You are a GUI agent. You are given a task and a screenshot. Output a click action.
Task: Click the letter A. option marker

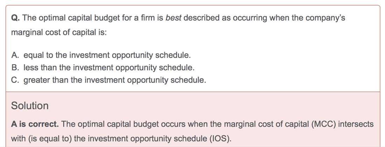(15, 55)
